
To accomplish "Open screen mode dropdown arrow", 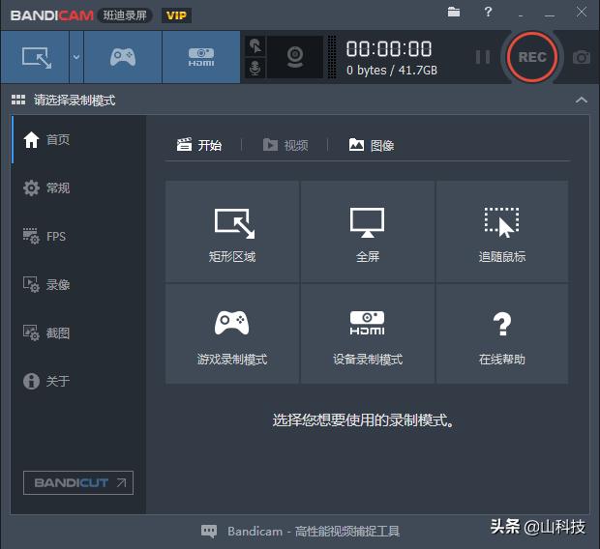I will click(76, 57).
